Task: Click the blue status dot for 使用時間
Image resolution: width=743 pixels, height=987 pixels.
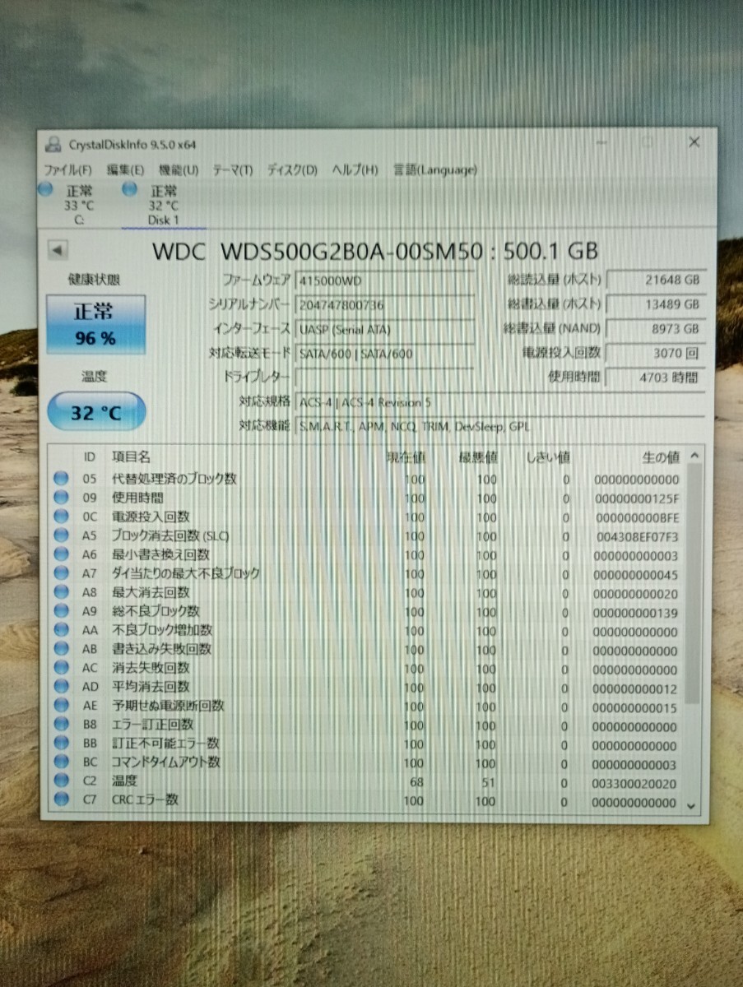Action: pos(59,498)
